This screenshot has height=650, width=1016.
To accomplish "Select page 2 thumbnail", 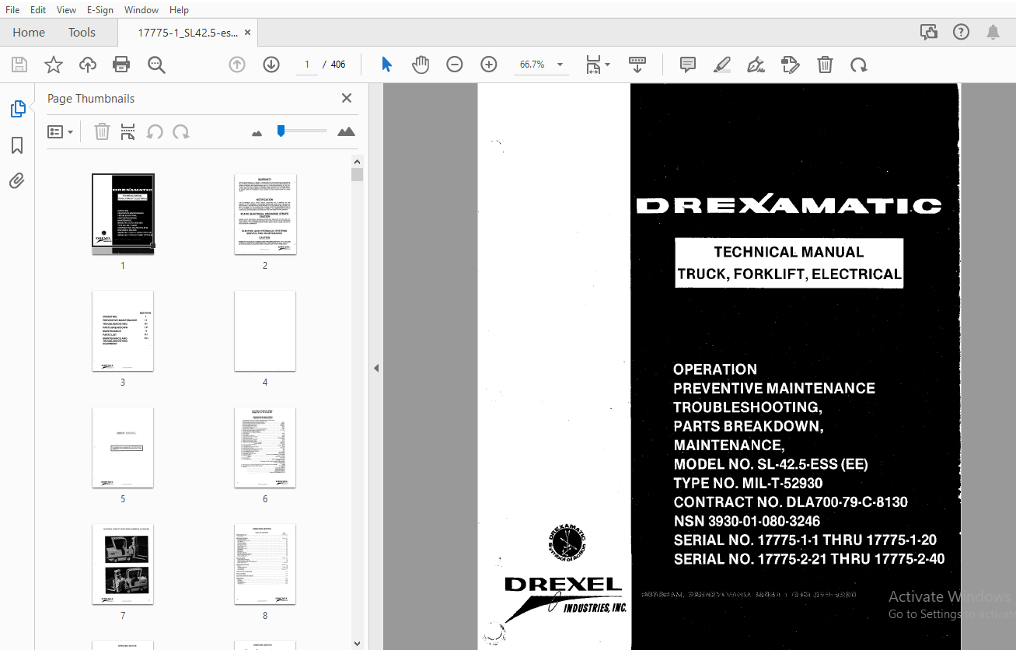I will [265, 214].
